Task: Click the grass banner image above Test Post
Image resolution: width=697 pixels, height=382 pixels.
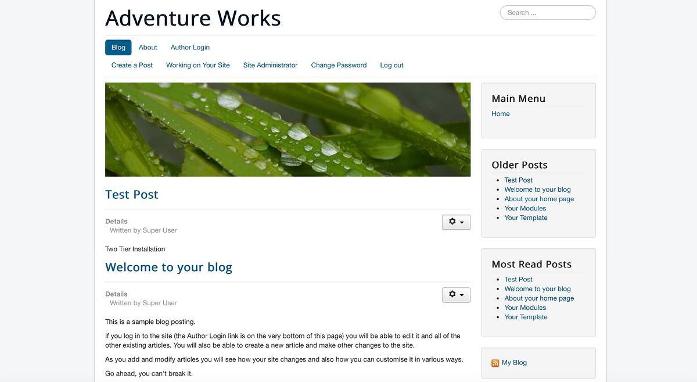Action: pos(288,129)
